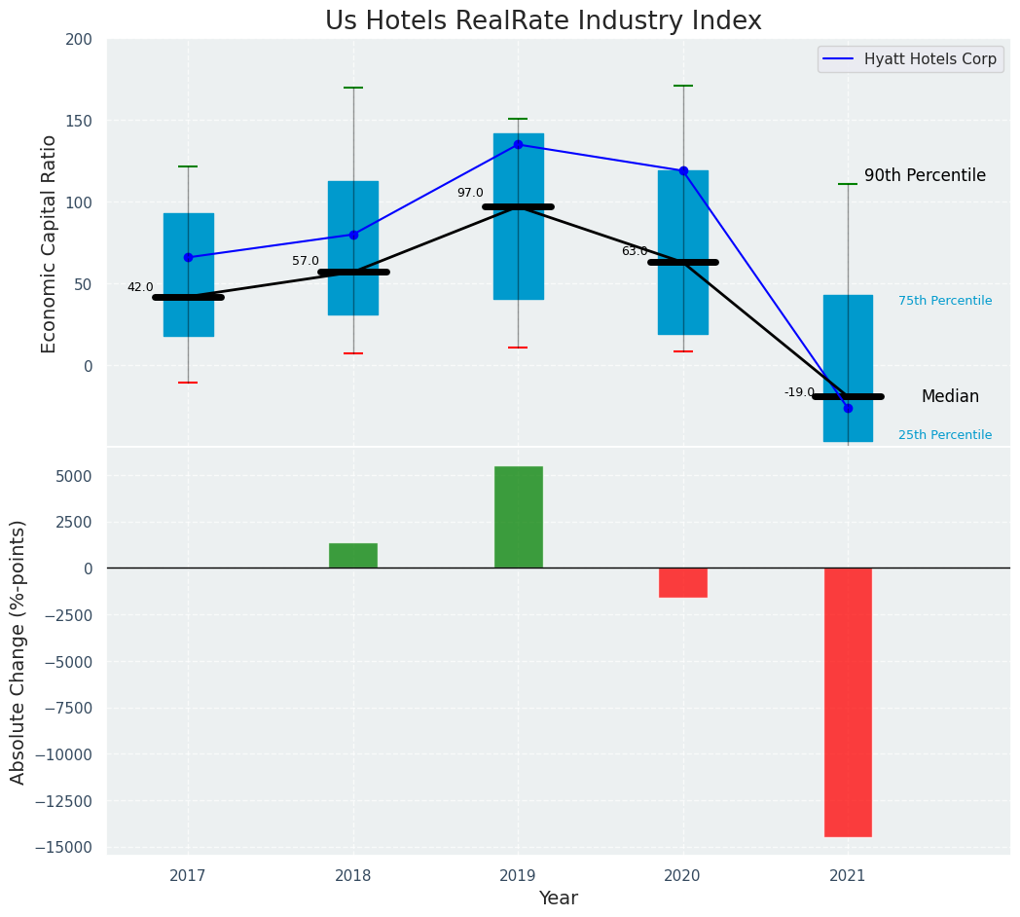Screen dimensions: 1020x917
Task: Click the 97.0 median value label
Action: [x=470, y=193]
